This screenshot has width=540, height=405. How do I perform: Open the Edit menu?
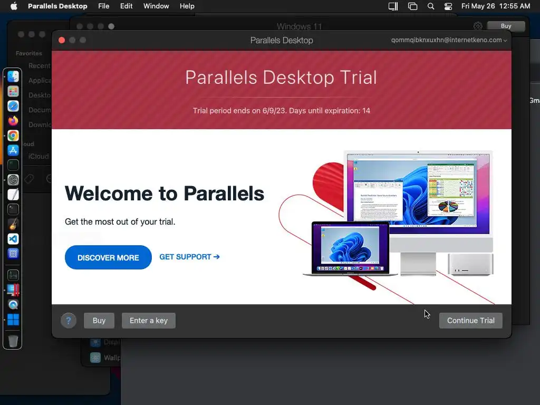[x=127, y=6]
